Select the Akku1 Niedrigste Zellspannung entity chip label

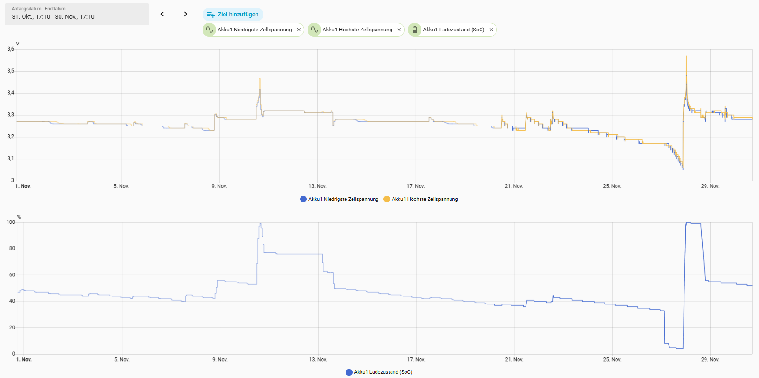click(255, 30)
